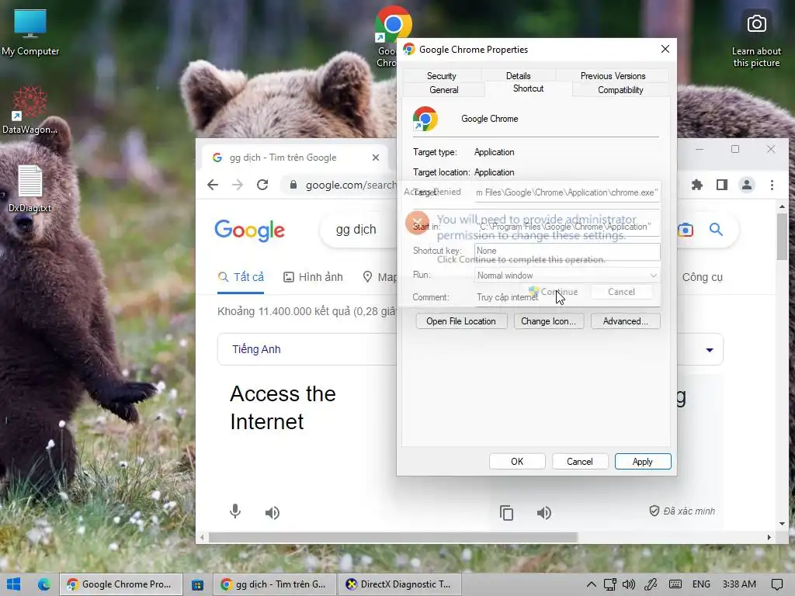Launch Microsoft Edge from the taskbar
Viewport: 795px width, 596px height.
[x=44, y=584]
